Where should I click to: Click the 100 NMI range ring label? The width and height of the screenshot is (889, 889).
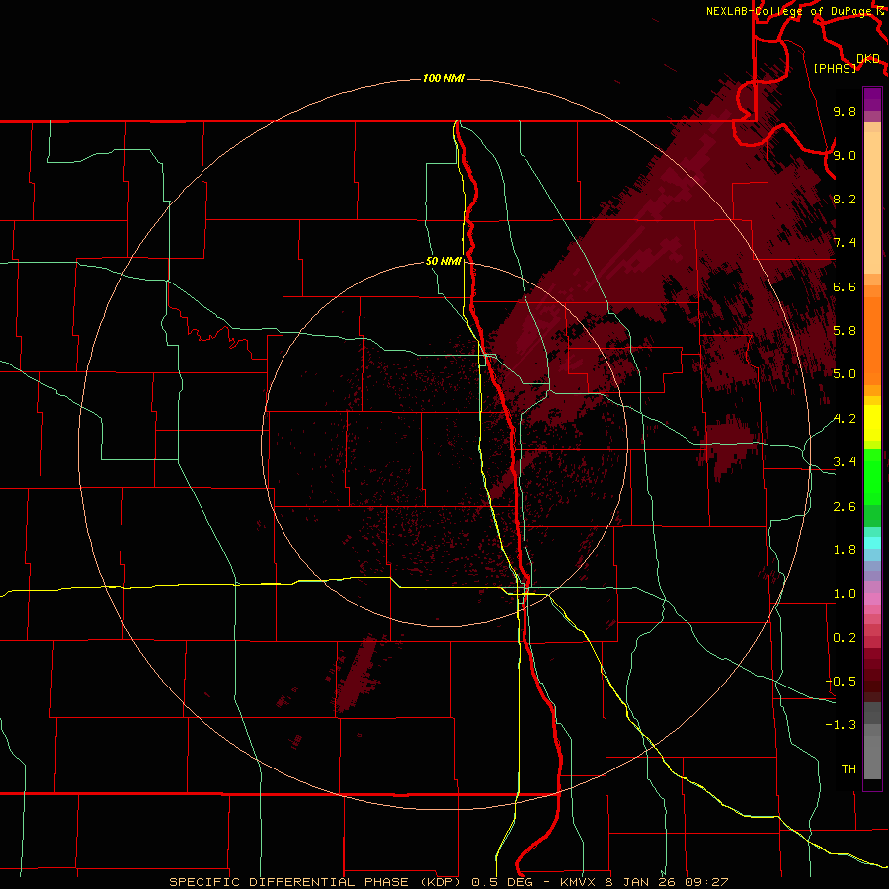click(x=444, y=78)
